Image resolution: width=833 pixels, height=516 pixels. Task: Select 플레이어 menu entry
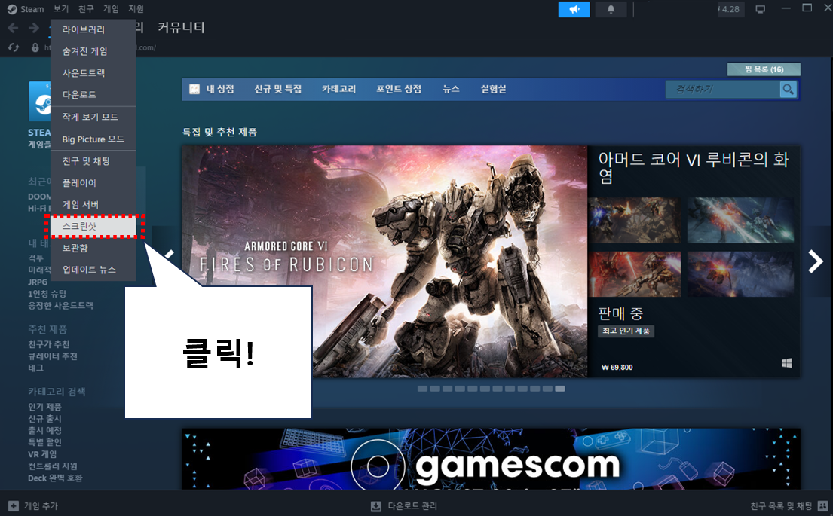tap(93, 182)
